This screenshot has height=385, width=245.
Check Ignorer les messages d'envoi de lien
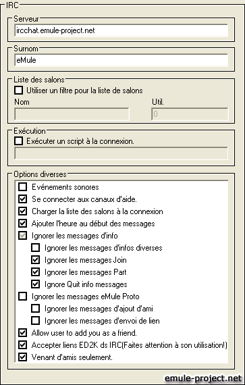coord(35,321)
